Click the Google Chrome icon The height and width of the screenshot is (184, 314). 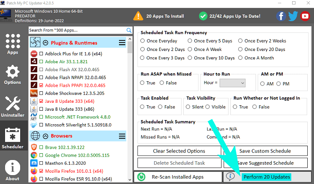tap(34, 155)
